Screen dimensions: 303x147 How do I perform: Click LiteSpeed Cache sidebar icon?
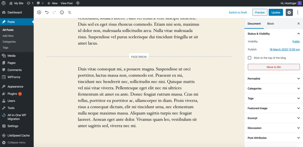click(4, 135)
